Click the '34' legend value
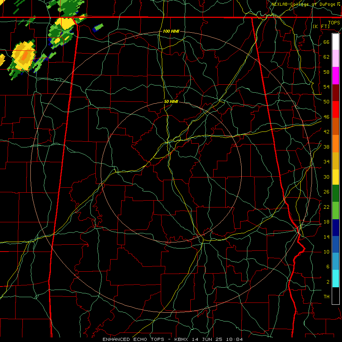 pyautogui.click(x=326, y=161)
